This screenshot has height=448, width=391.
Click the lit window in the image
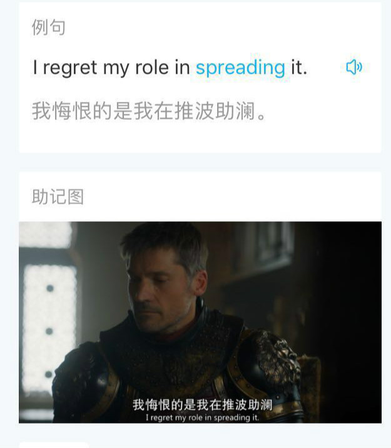pos(49,329)
